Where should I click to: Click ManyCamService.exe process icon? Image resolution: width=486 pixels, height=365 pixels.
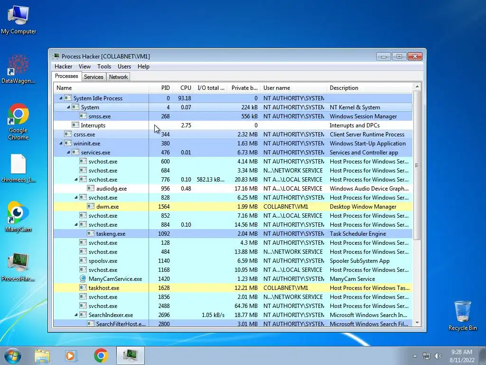(x=83, y=279)
